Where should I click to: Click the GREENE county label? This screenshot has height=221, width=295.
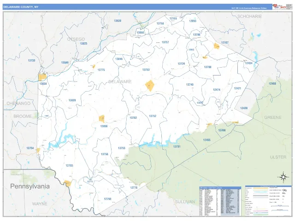(x=273, y=117)
